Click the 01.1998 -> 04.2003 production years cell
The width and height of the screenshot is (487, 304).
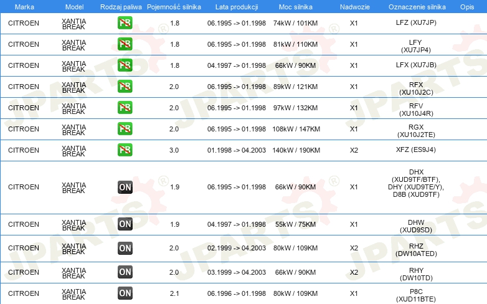237,150
